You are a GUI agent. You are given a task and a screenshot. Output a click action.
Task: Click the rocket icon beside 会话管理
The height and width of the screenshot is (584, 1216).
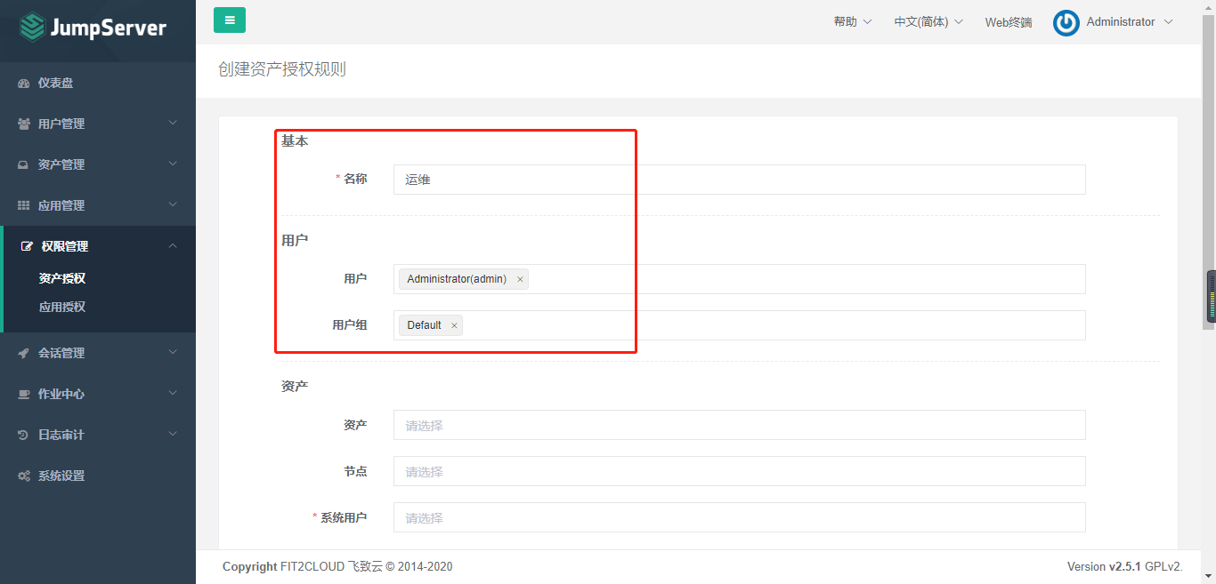(24, 354)
